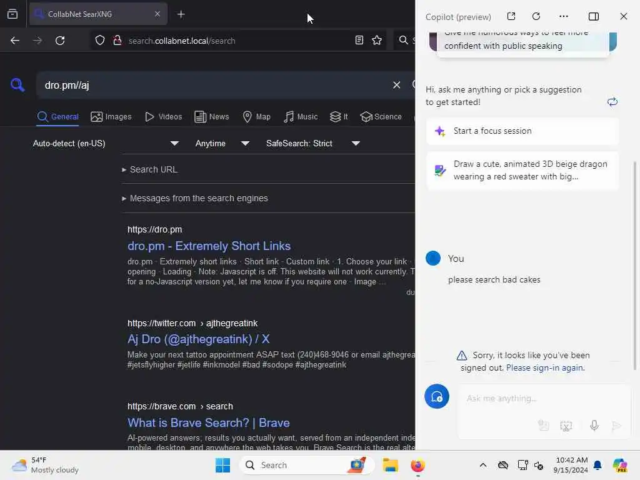Open the SafeSearch: Strict dropdown
Screen dimensions: 640x480
point(313,143)
